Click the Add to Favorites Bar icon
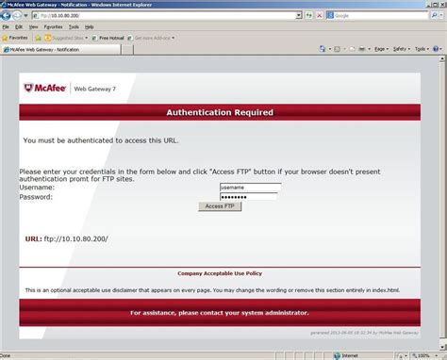 [38, 38]
